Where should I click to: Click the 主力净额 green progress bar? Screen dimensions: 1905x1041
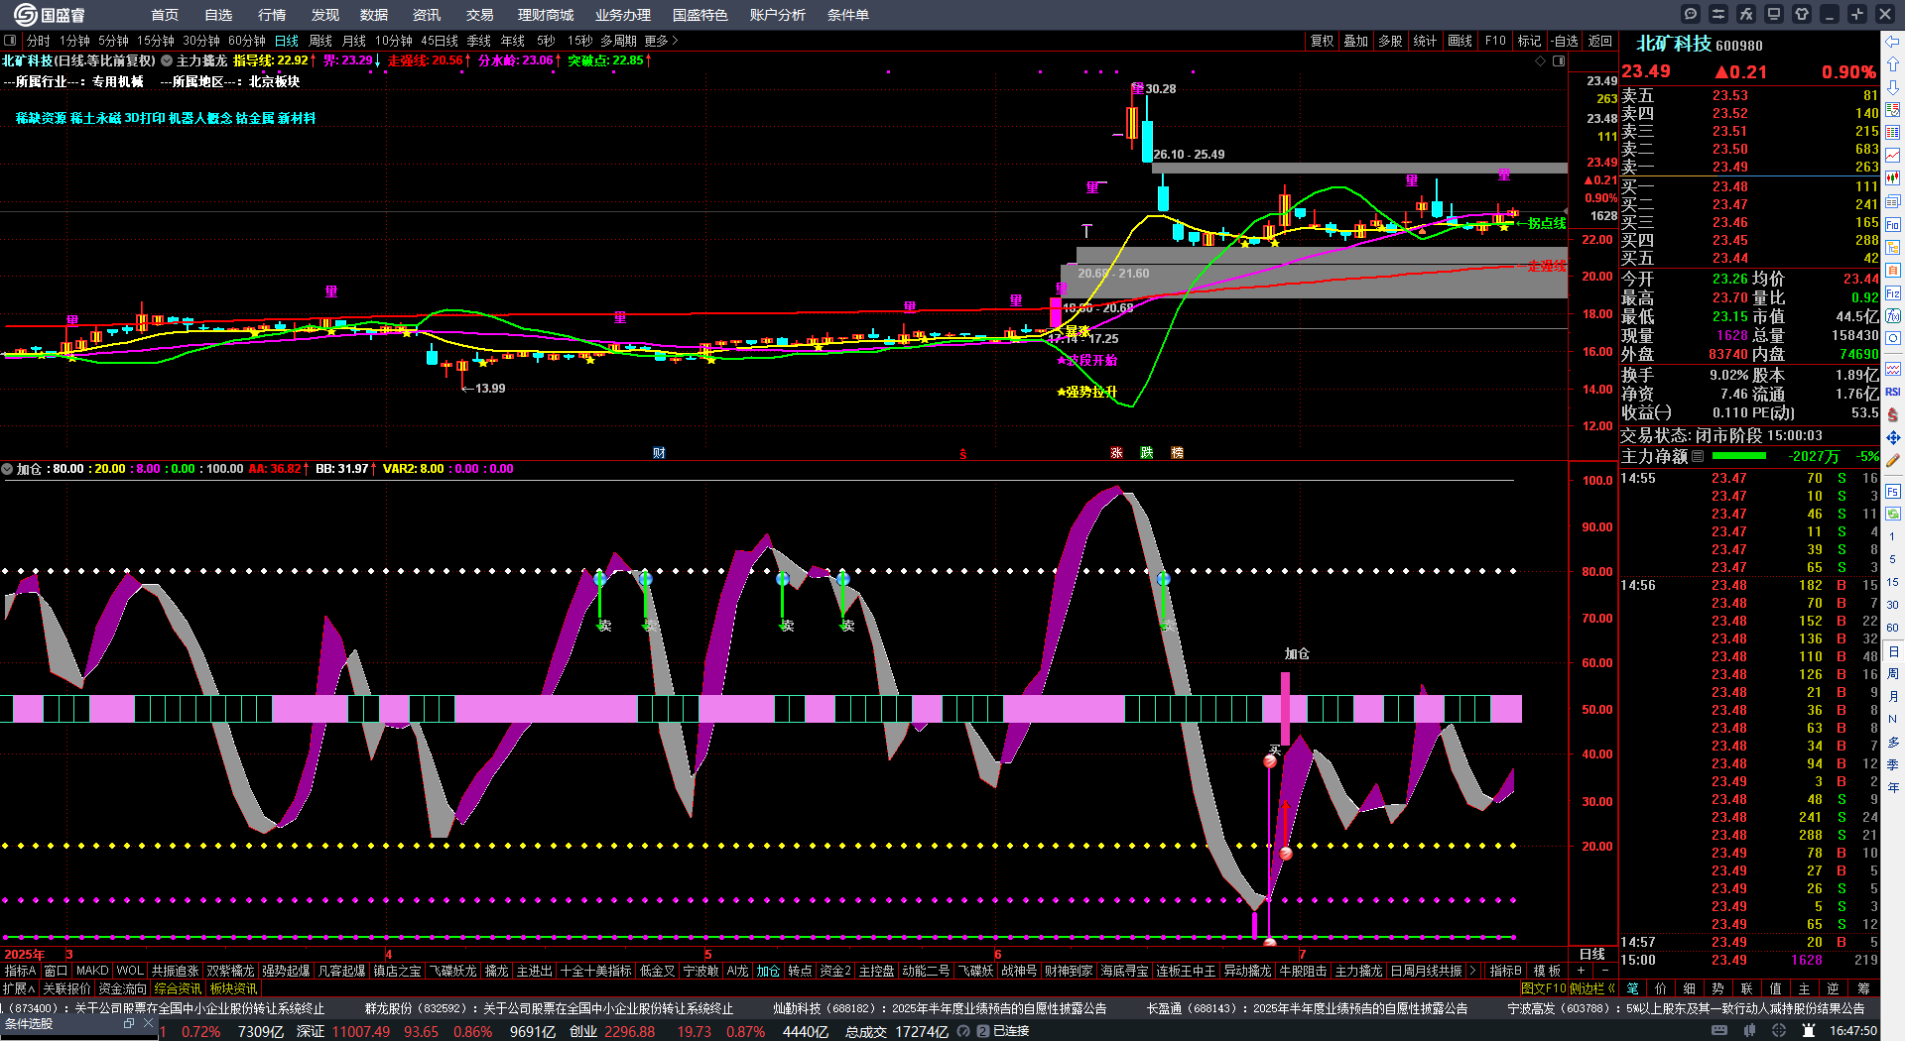coord(1739,456)
